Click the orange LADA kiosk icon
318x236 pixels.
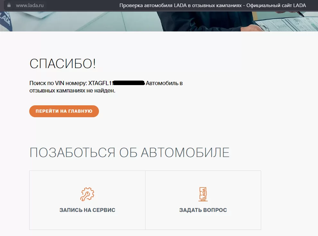click(203, 194)
